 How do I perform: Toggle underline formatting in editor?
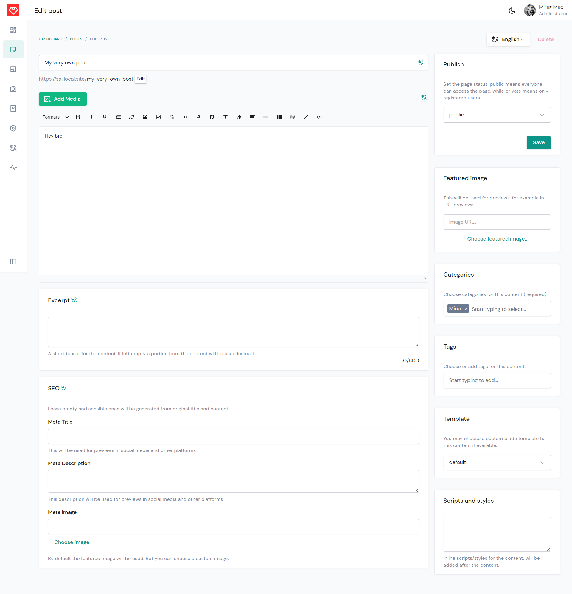click(105, 117)
